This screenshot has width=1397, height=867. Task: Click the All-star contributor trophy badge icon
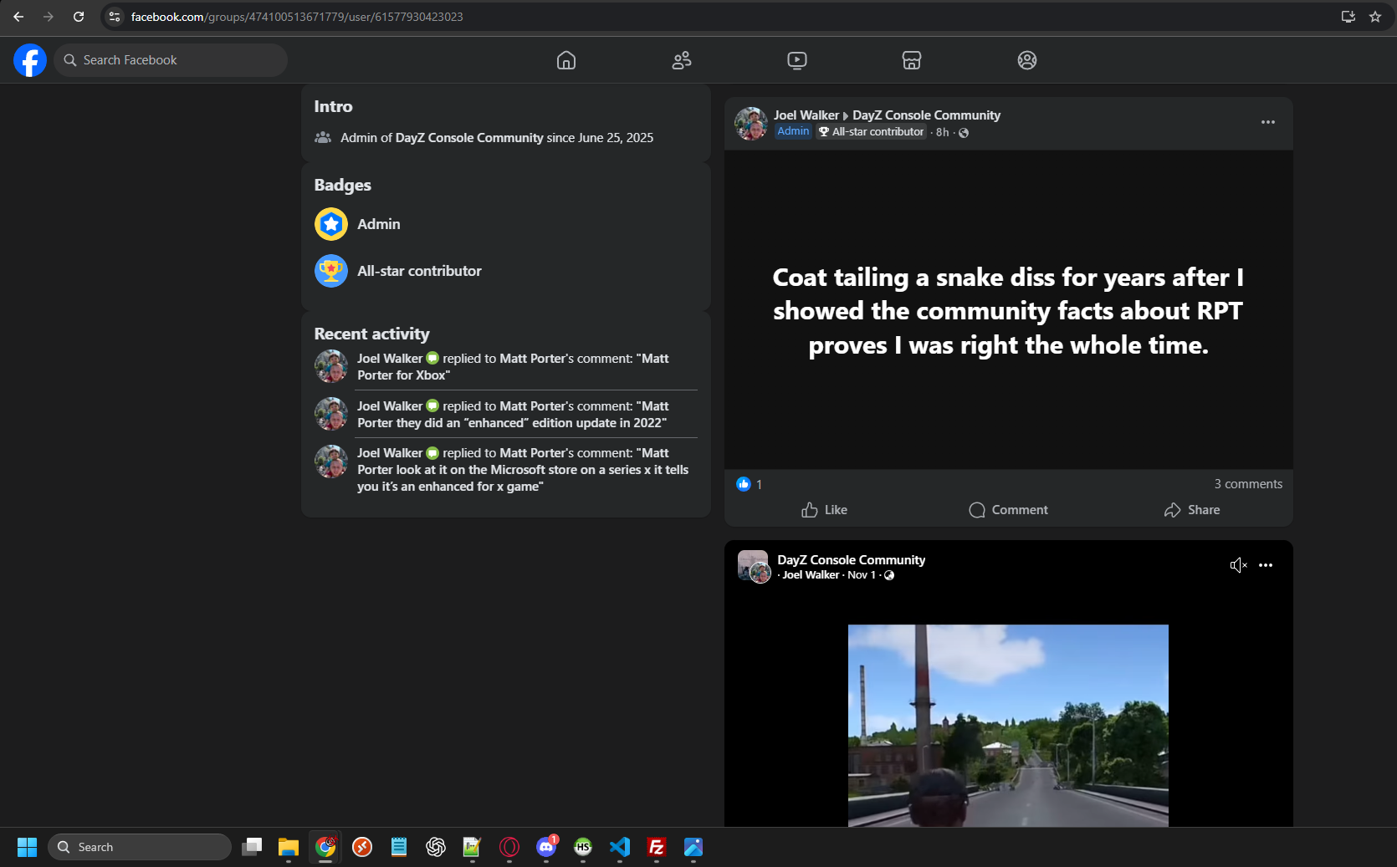click(x=331, y=271)
